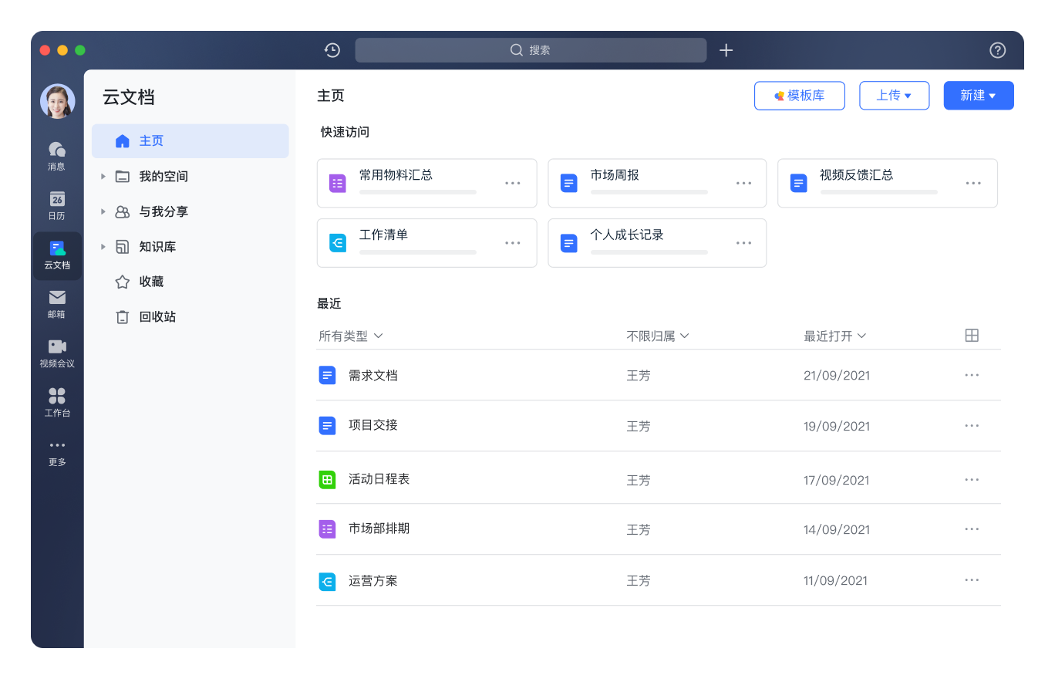Open the 最近打开 sort dropdown
This screenshot has width=1055, height=679.
point(834,336)
